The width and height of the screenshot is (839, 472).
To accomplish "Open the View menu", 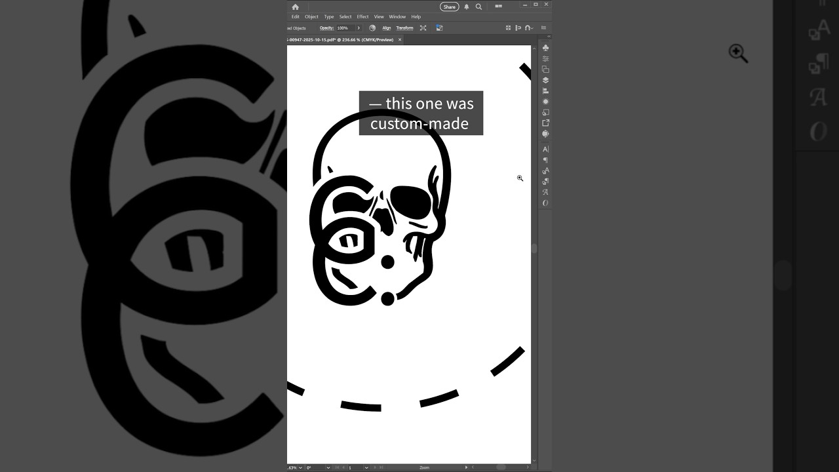I will pyautogui.click(x=379, y=17).
